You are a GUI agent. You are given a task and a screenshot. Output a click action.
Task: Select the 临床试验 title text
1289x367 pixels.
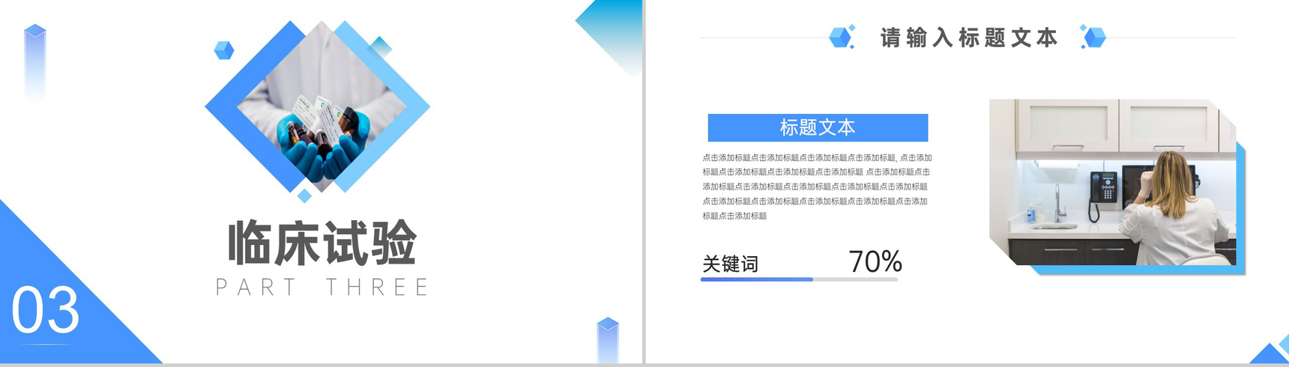coord(322,243)
